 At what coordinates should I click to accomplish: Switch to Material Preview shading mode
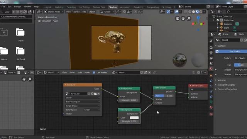pos(197,12)
